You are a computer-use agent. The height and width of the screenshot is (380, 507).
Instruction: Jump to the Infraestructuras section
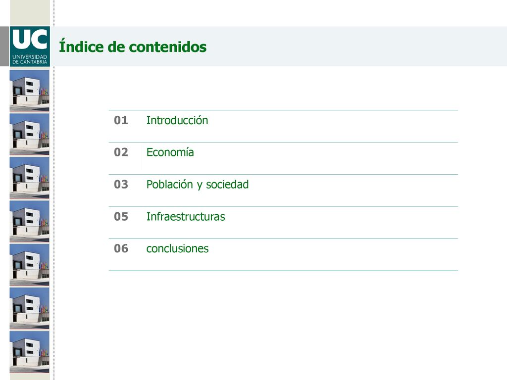click(x=186, y=217)
